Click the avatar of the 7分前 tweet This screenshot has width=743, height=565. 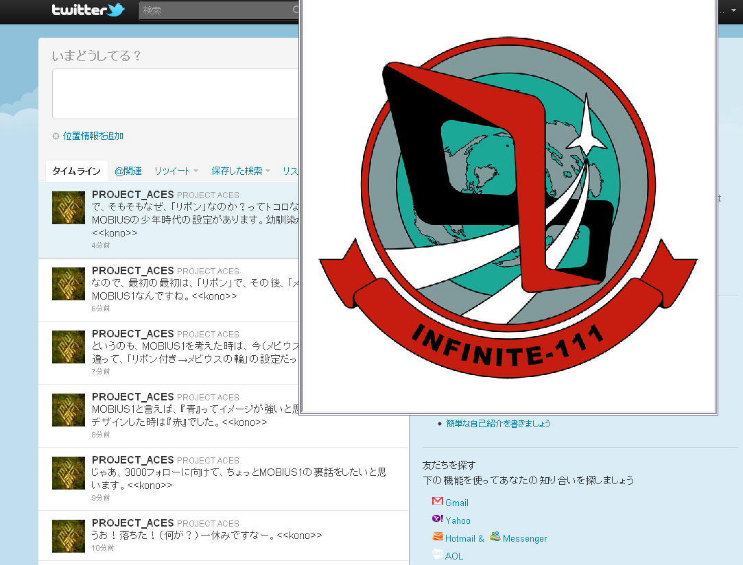point(68,347)
